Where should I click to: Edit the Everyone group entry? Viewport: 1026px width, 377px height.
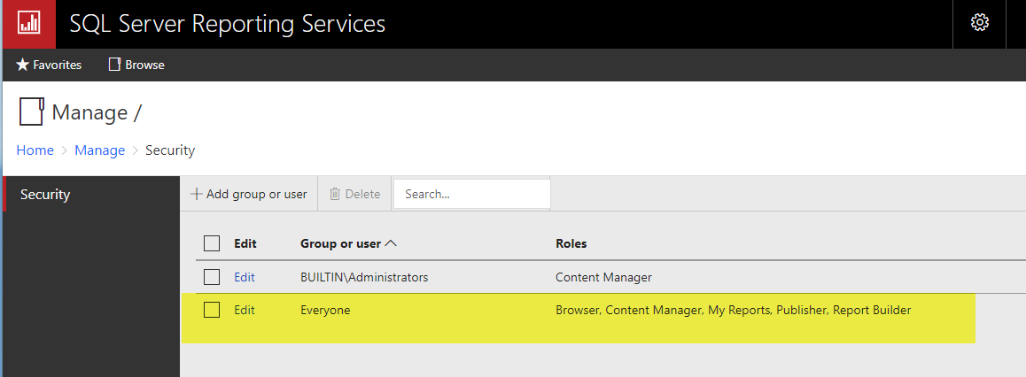[x=244, y=310]
